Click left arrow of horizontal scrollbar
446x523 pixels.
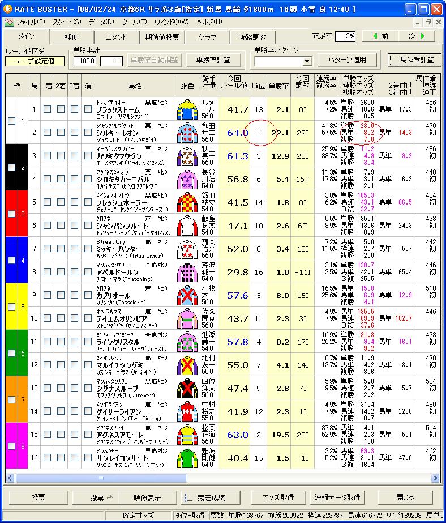(x=10, y=478)
